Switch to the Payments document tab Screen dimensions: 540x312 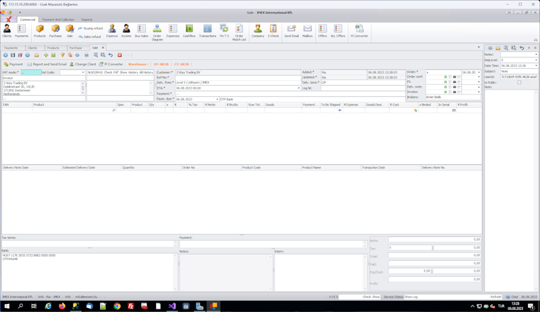point(11,48)
